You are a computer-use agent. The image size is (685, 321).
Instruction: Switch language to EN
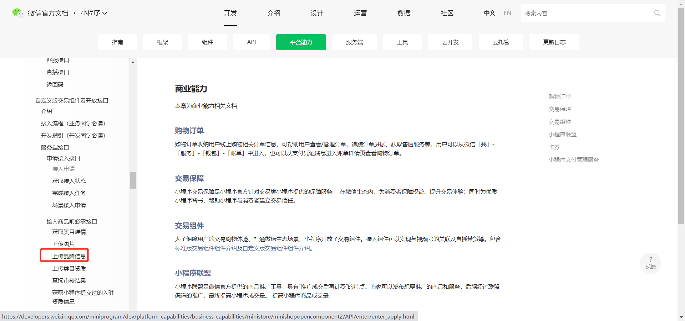pos(507,13)
